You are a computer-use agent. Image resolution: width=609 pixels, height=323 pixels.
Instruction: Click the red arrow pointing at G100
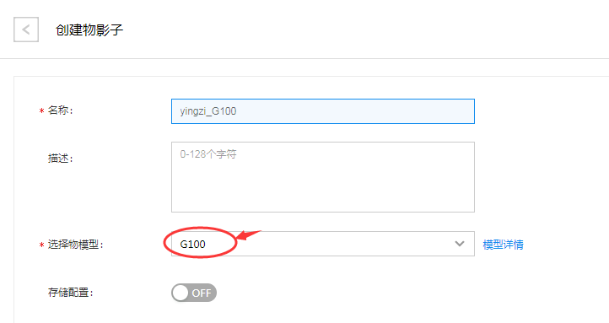tap(249, 235)
